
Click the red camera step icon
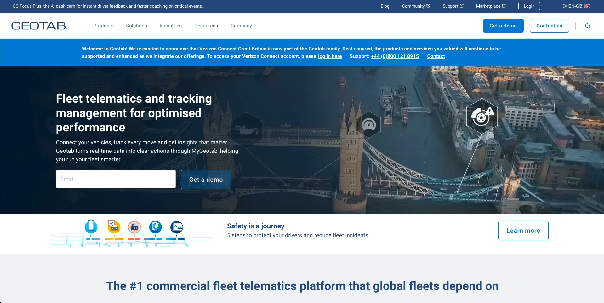coord(134,227)
